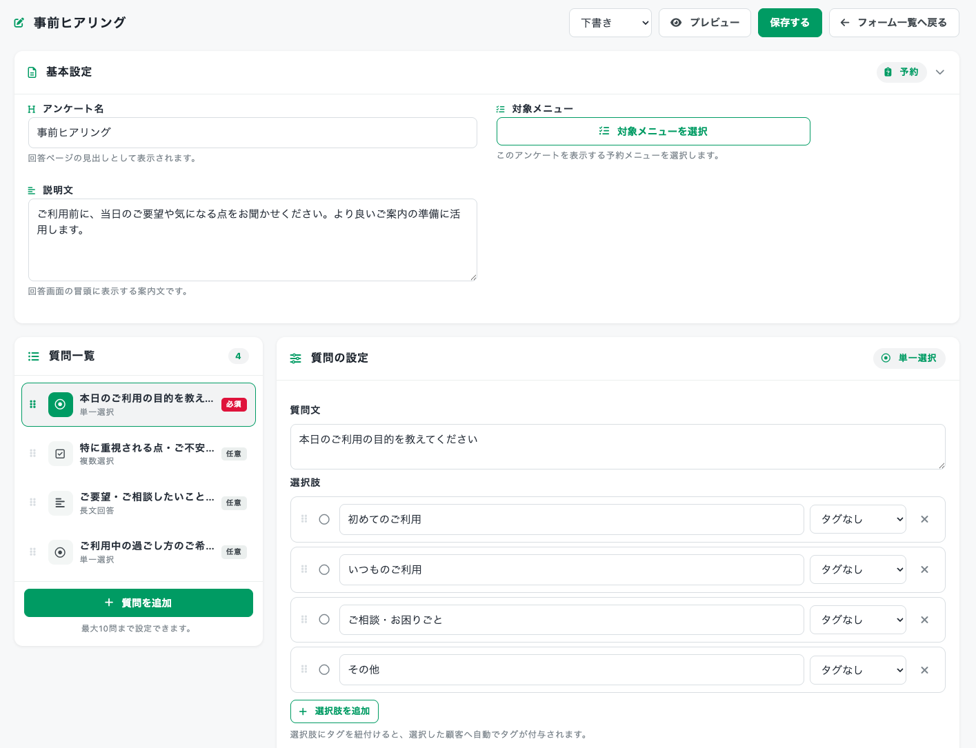The width and height of the screenshot is (976, 748).
Task: Click drag handle of ご利用中の過ごし方 question
Action: [32, 552]
